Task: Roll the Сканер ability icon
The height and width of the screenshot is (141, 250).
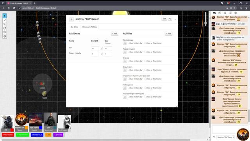Action: (125, 61)
